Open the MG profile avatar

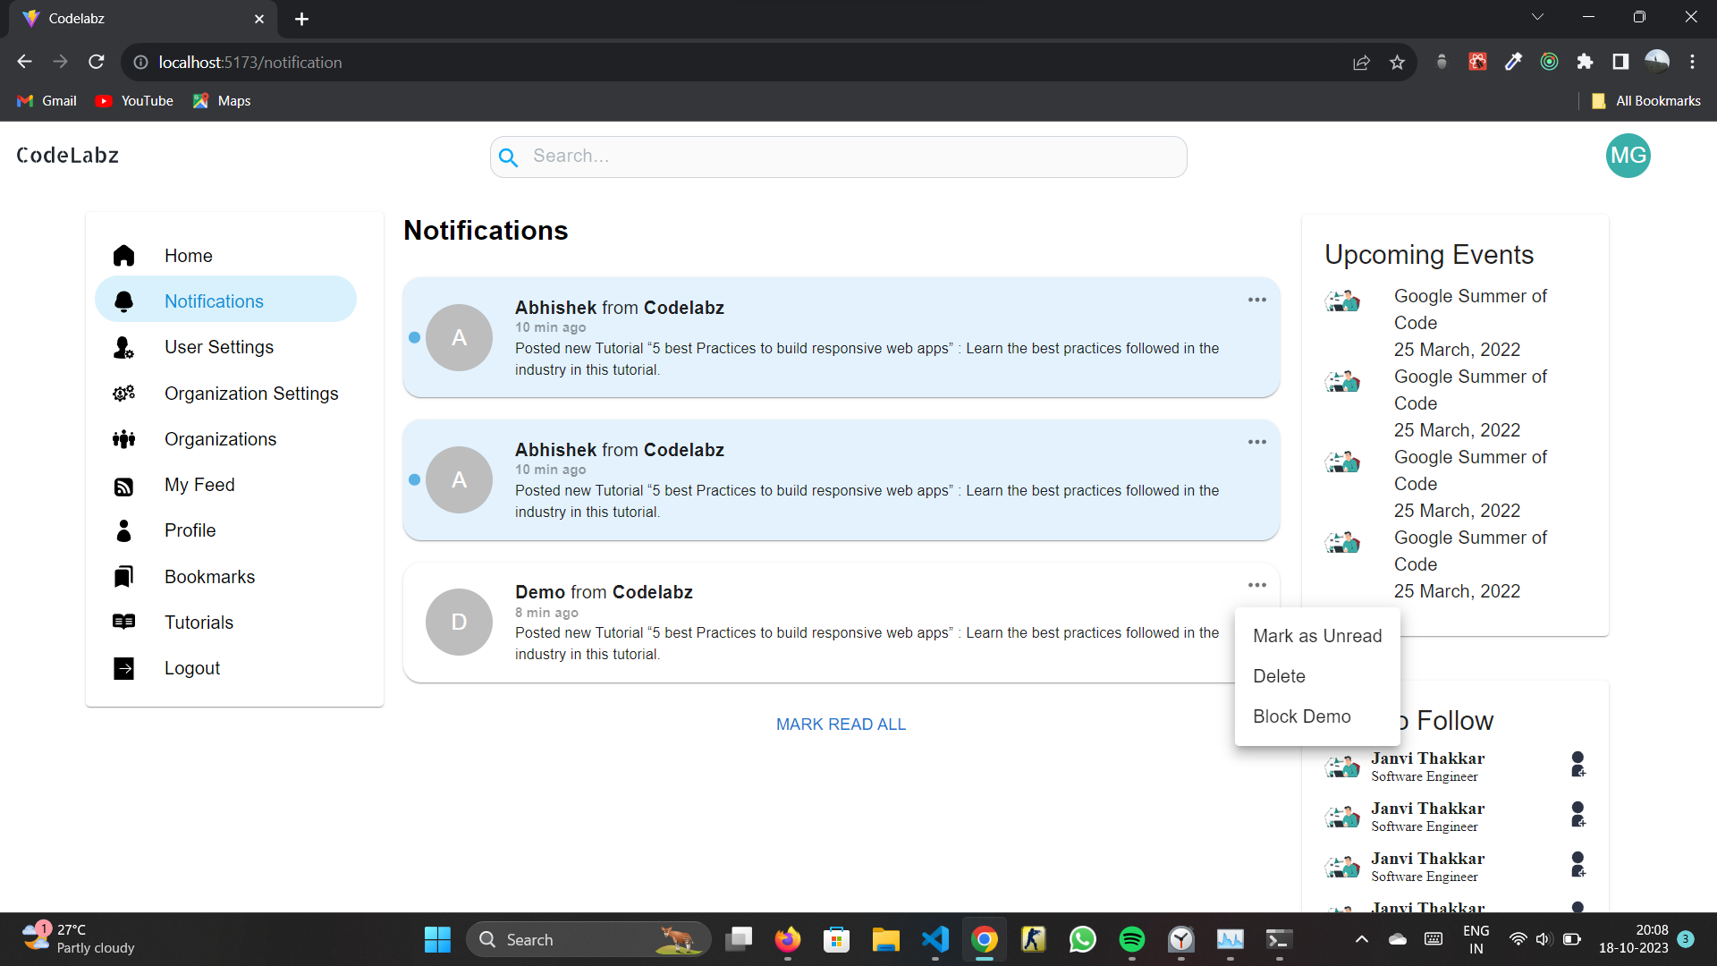pos(1628,156)
